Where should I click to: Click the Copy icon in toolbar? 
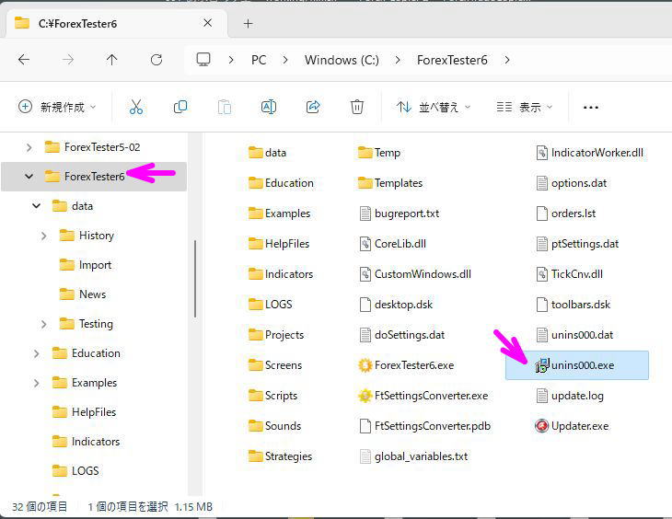click(x=180, y=107)
